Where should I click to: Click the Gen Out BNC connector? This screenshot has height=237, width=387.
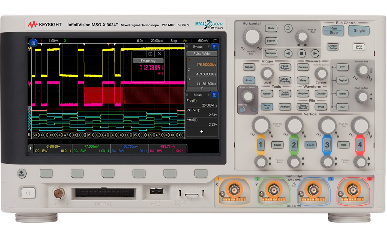59,193
